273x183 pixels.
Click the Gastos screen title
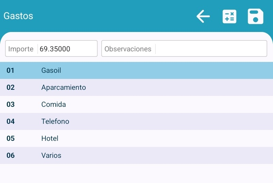tap(18, 16)
